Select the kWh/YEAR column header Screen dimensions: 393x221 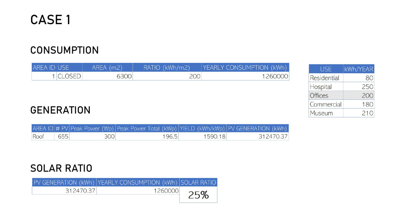click(x=358, y=69)
